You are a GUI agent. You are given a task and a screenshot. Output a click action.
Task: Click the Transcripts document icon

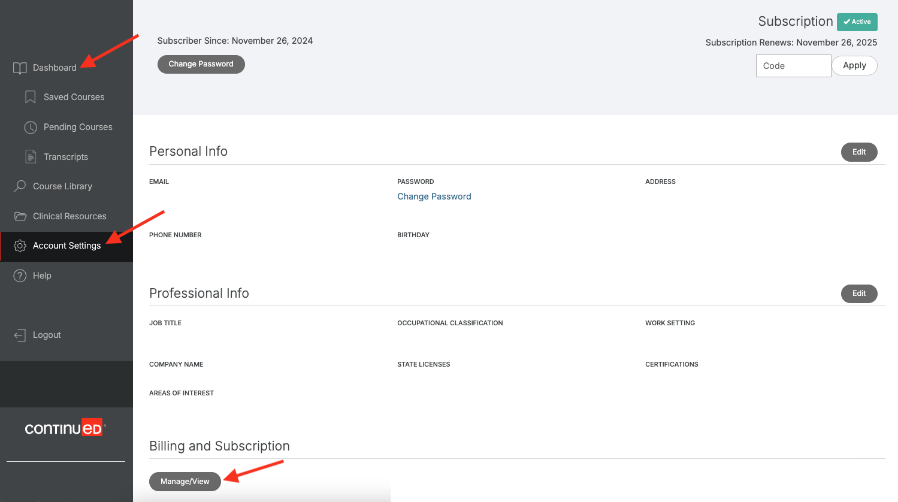(x=31, y=157)
